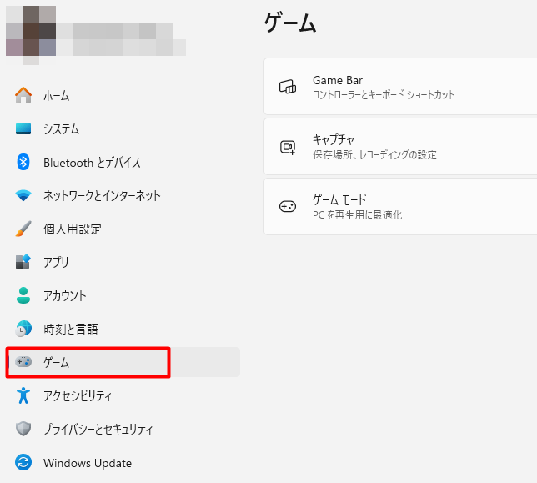Click the Game Mode controller icon
This screenshot has width=537, height=483.
[288, 206]
